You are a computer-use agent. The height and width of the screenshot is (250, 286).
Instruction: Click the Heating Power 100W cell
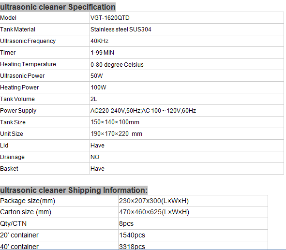(x=187, y=88)
